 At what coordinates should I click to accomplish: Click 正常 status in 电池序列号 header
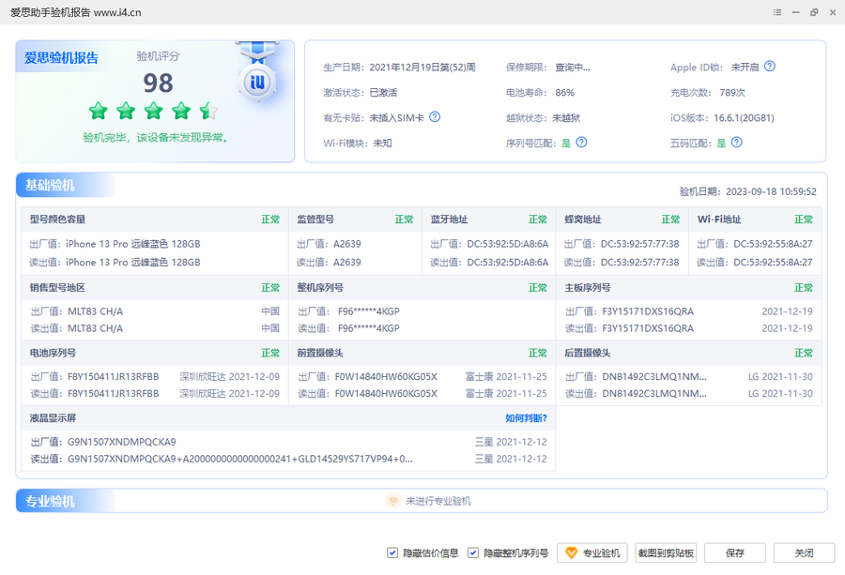[x=270, y=354]
